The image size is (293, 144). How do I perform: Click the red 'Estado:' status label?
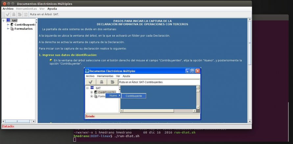tap(8, 127)
